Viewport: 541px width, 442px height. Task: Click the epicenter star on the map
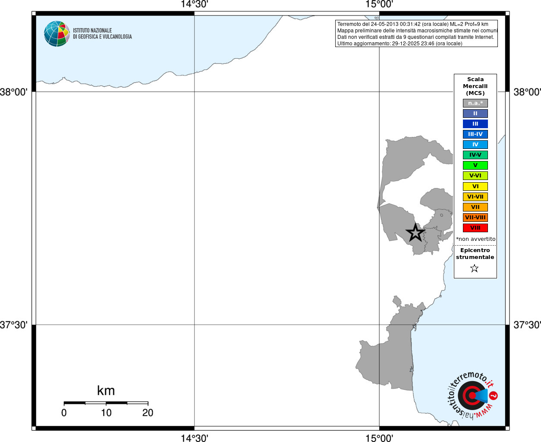[x=415, y=233]
